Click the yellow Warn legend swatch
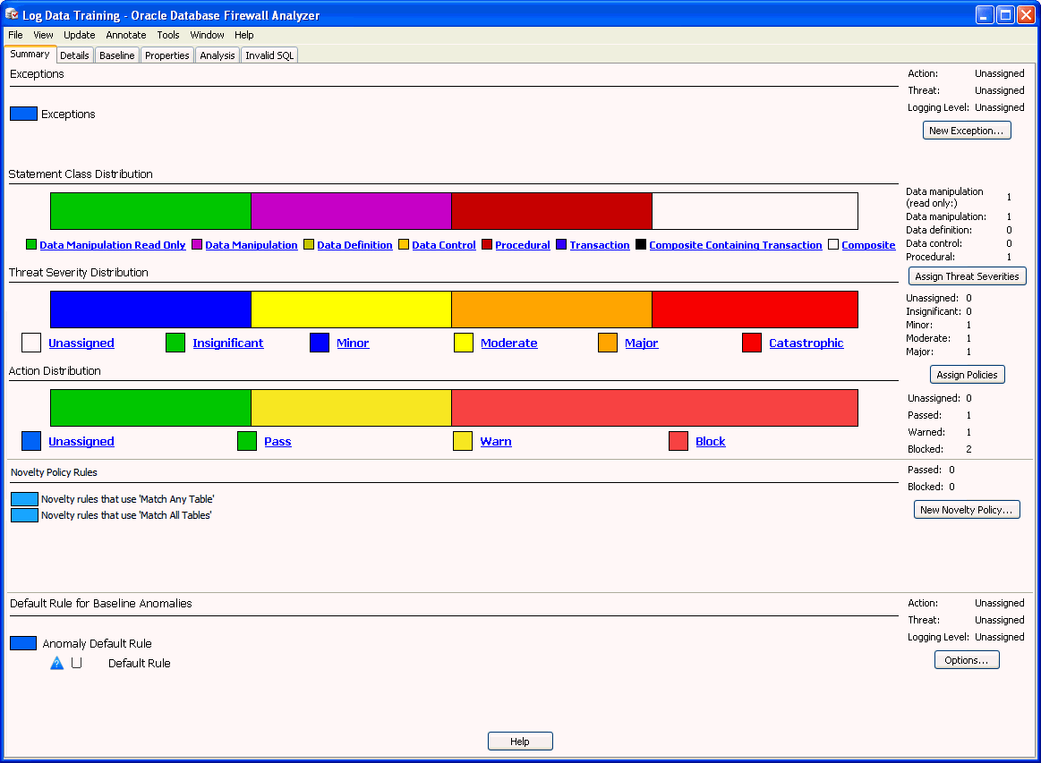 pyautogui.click(x=463, y=441)
